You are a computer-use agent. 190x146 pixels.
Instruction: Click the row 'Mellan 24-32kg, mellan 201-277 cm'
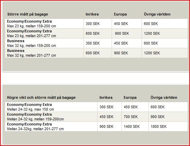[x=96, y=126]
